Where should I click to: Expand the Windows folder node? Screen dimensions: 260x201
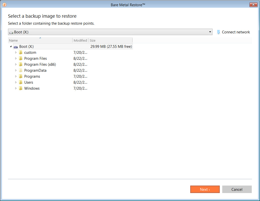pyautogui.click(x=16, y=88)
